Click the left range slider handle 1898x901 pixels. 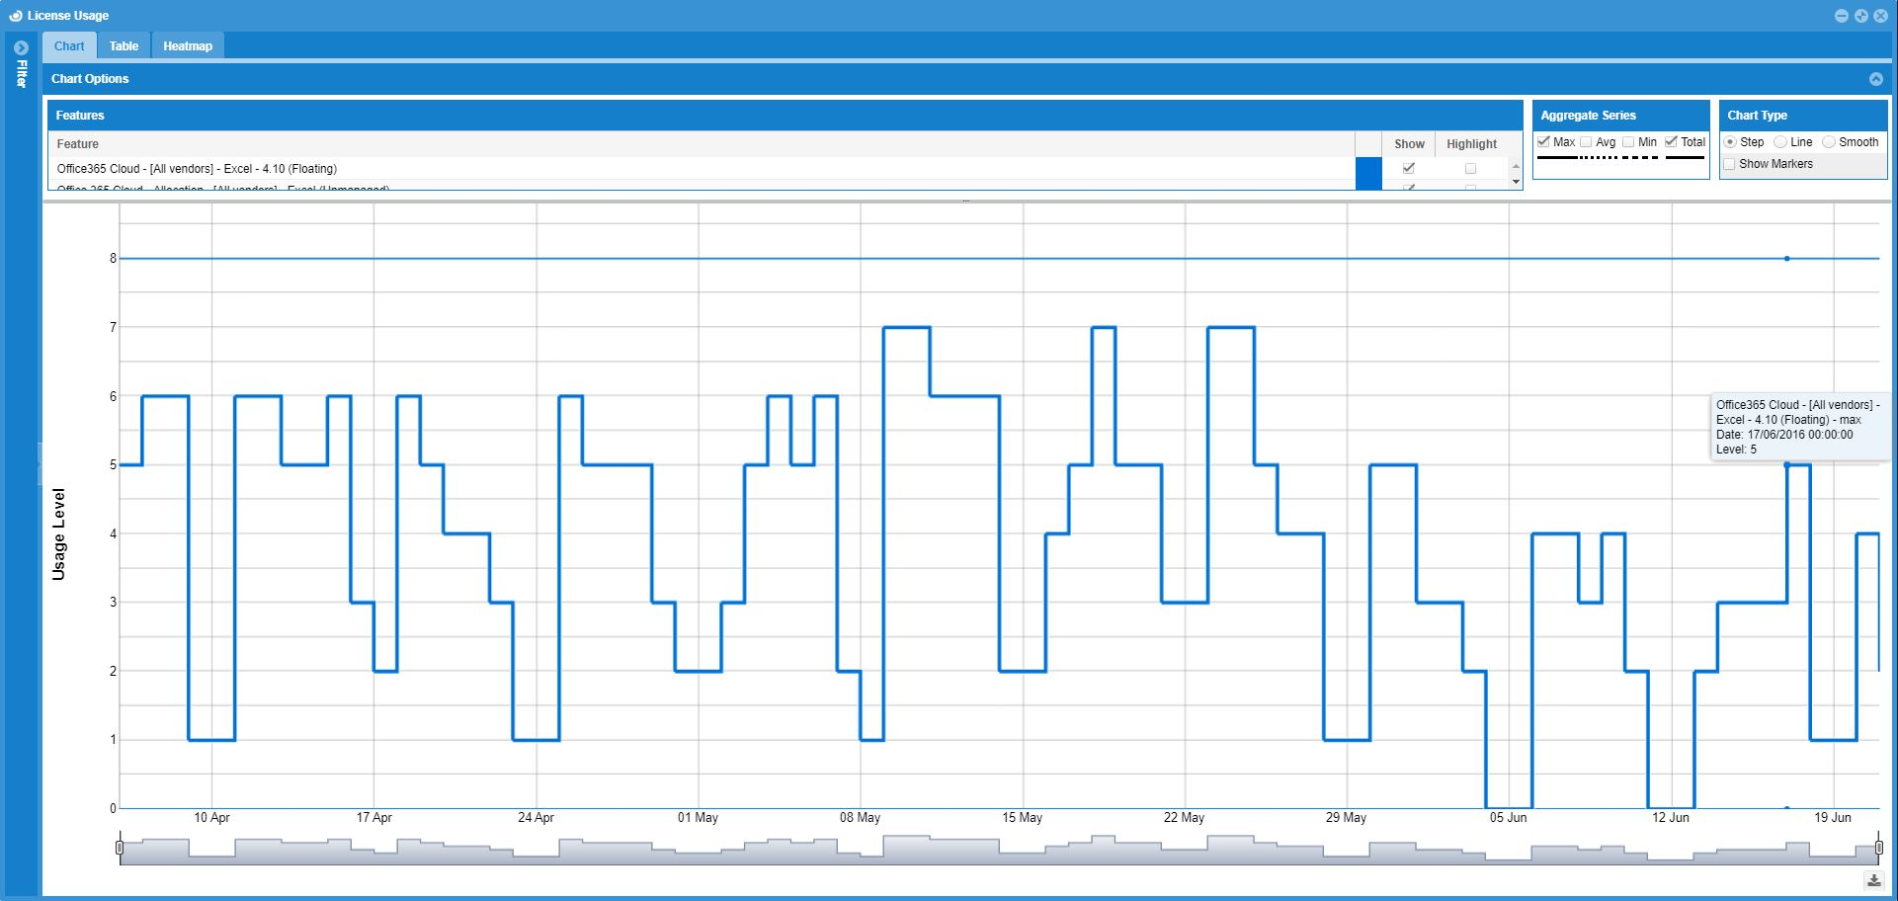click(x=120, y=848)
